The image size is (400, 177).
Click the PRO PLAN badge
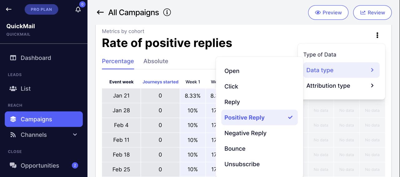(41, 9)
